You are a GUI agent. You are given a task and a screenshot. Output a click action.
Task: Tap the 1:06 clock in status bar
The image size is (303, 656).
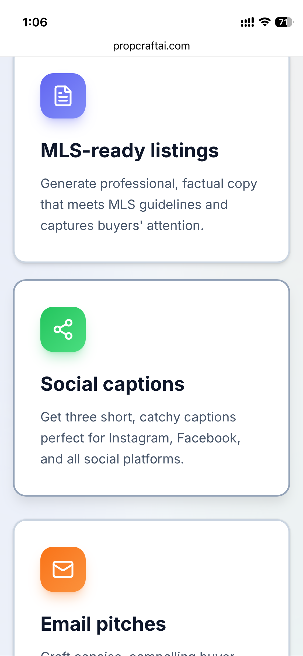(35, 22)
